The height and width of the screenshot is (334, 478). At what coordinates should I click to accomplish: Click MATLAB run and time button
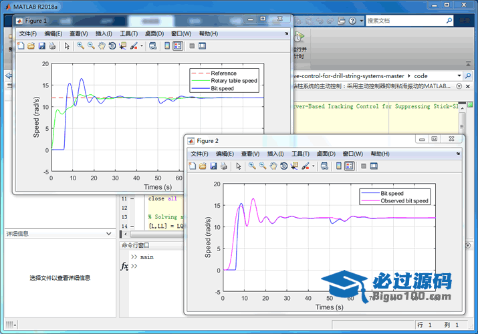click(x=300, y=45)
